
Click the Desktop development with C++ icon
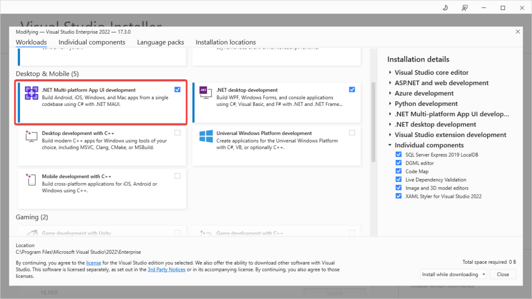(x=31, y=136)
